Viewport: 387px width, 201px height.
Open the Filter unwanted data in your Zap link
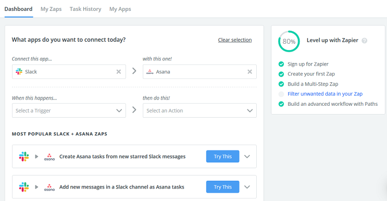325,94
